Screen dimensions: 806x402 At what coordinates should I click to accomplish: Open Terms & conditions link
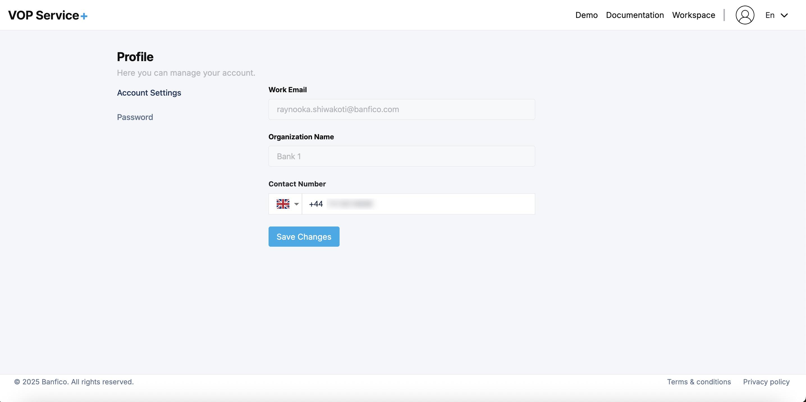coord(699,382)
